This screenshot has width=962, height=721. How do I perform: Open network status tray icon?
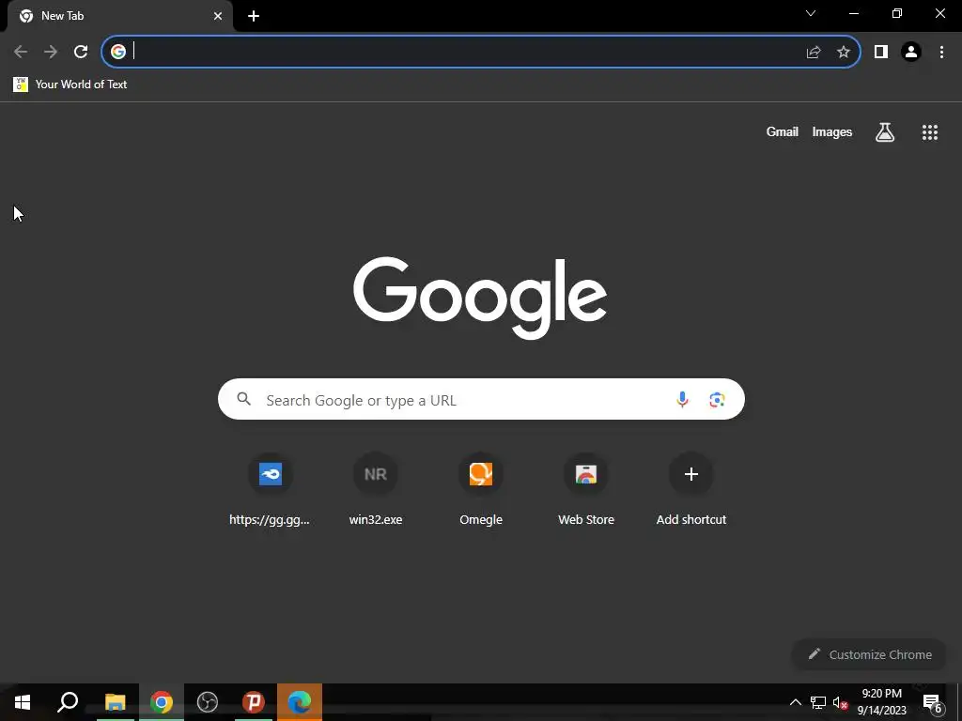tap(818, 702)
